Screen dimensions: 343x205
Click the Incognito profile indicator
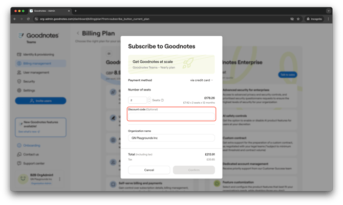point(314,19)
